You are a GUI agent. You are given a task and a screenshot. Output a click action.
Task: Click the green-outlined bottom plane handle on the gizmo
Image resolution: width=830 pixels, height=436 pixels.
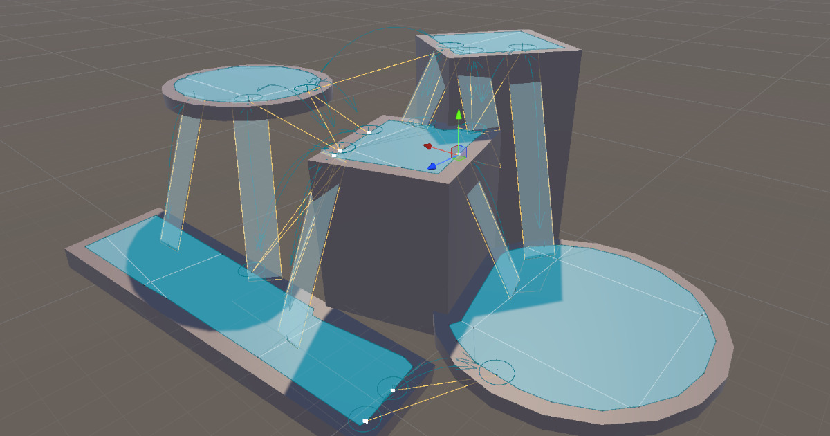click(459, 158)
